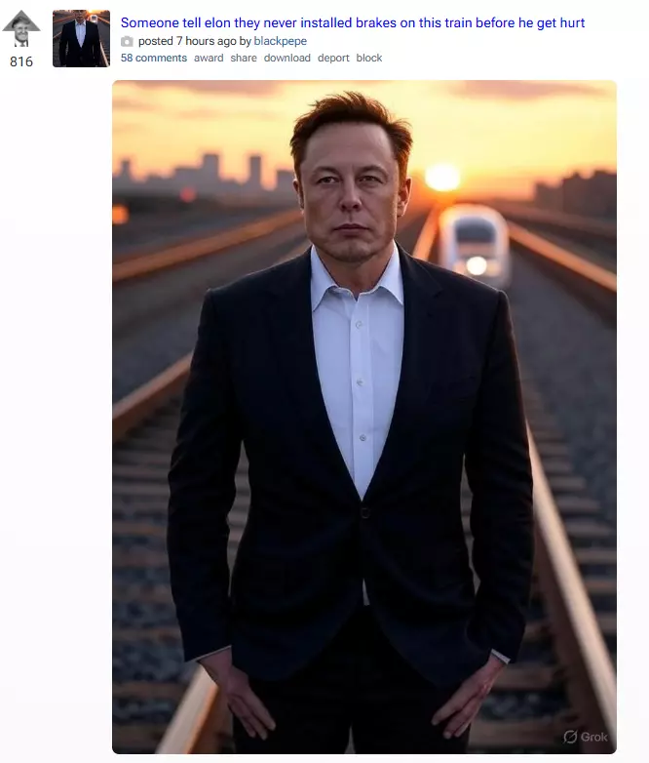
Task: Open the post titled 'Someone tell elon…'
Action: (353, 22)
